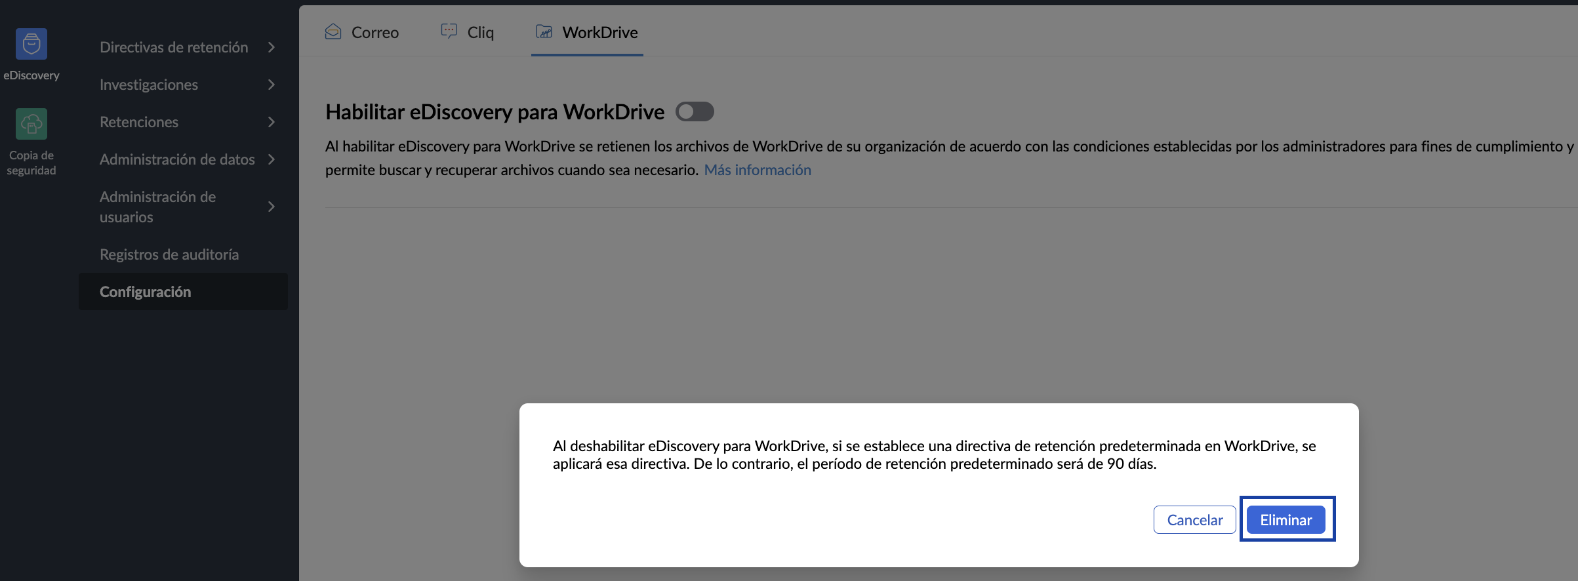Expand the Administración de datos chevron
This screenshot has width=1578, height=581.
tap(272, 159)
